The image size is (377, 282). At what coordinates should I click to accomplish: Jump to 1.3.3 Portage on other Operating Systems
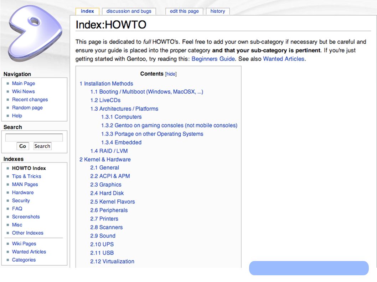152,134
